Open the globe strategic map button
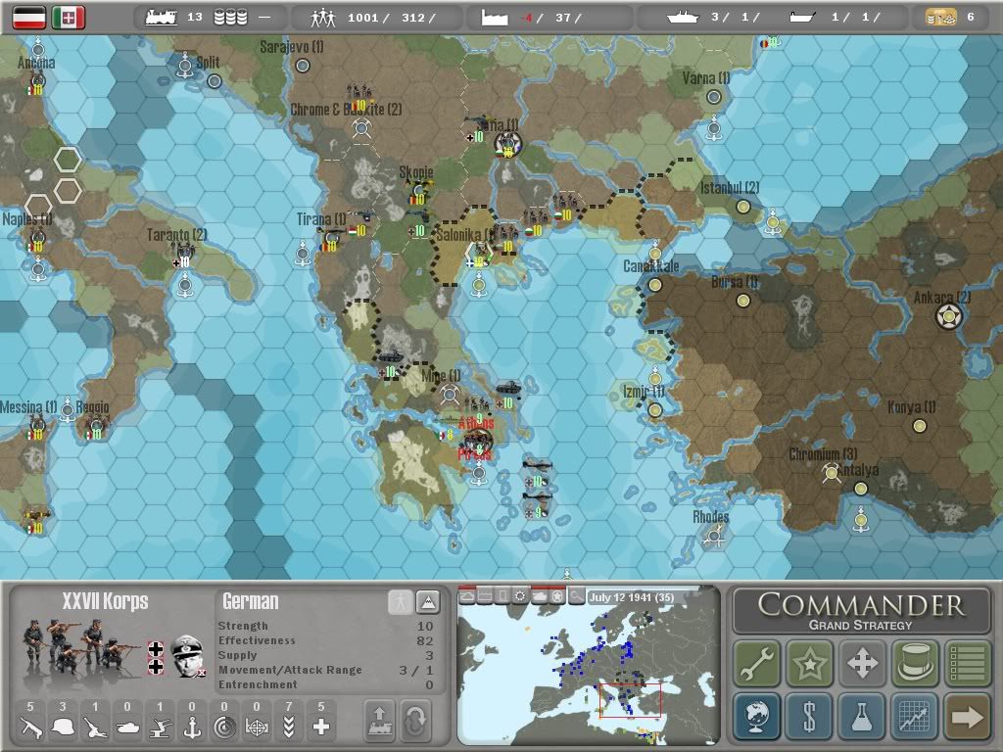Image resolution: width=1003 pixels, height=752 pixels. coord(757,716)
